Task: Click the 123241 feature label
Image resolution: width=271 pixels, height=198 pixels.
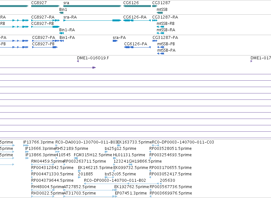Action: [121, 161]
